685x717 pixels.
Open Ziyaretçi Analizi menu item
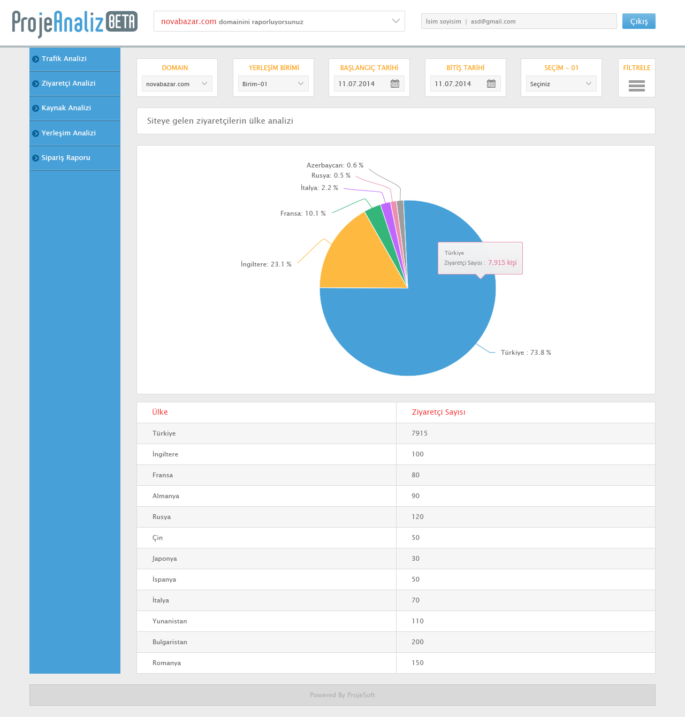(x=68, y=83)
